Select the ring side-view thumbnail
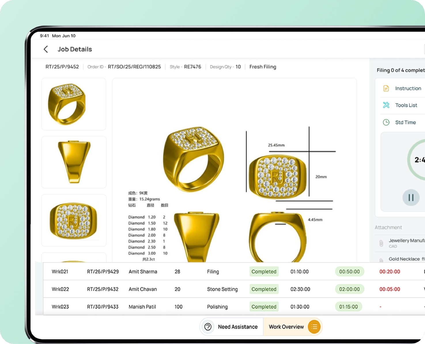Screen dimensions: 425x344 (74, 162)
